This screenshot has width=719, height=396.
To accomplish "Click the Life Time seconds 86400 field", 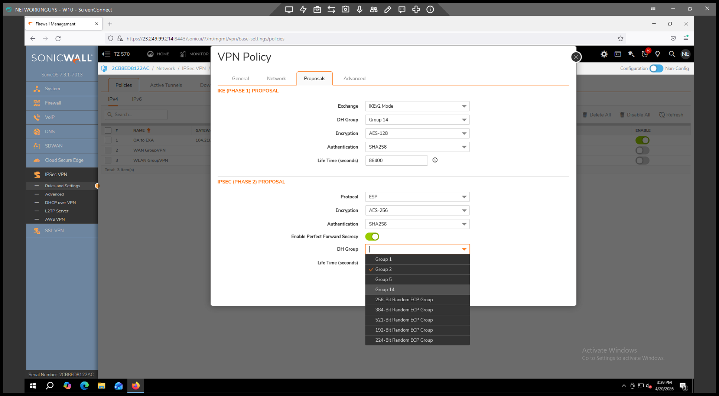I will [396, 160].
